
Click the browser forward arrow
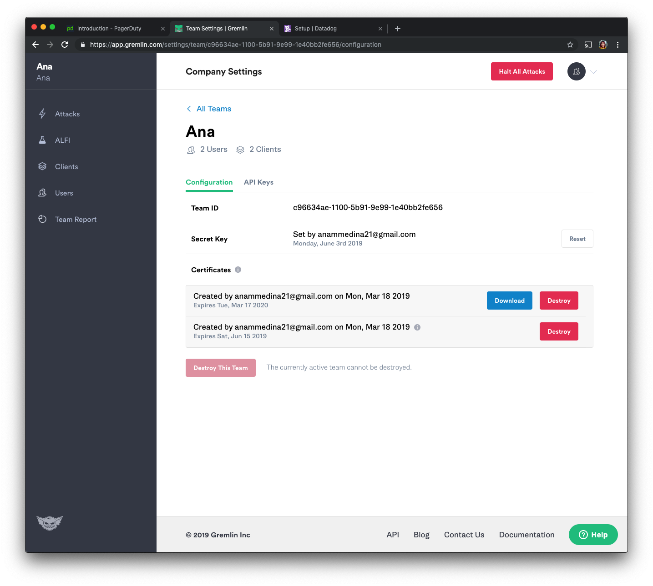click(50, 45)
